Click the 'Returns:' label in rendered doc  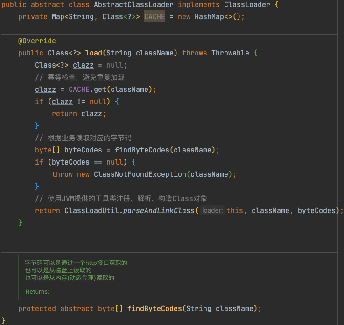[x=37, y=292]
